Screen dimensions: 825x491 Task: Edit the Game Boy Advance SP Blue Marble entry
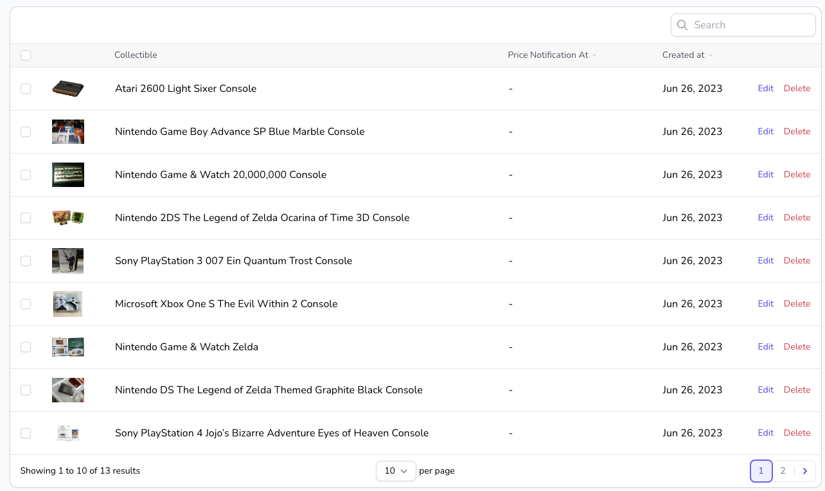(x=766, y=132)
